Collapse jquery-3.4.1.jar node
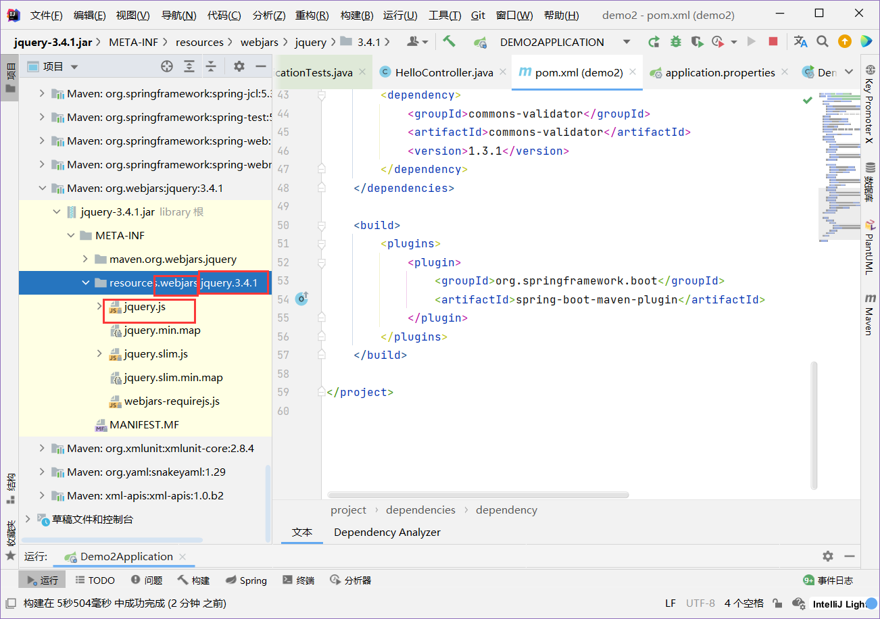This screenshot has width=880, height=619. (x=57, y=212)
